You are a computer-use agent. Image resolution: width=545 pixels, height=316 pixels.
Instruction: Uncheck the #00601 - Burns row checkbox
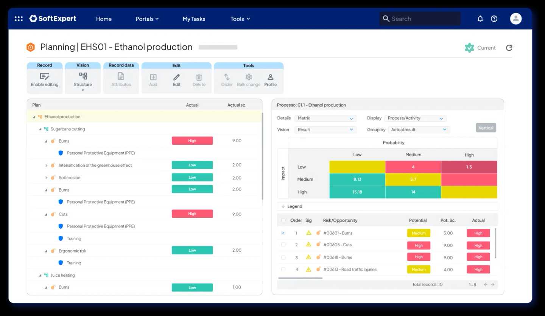click(283, 233)
